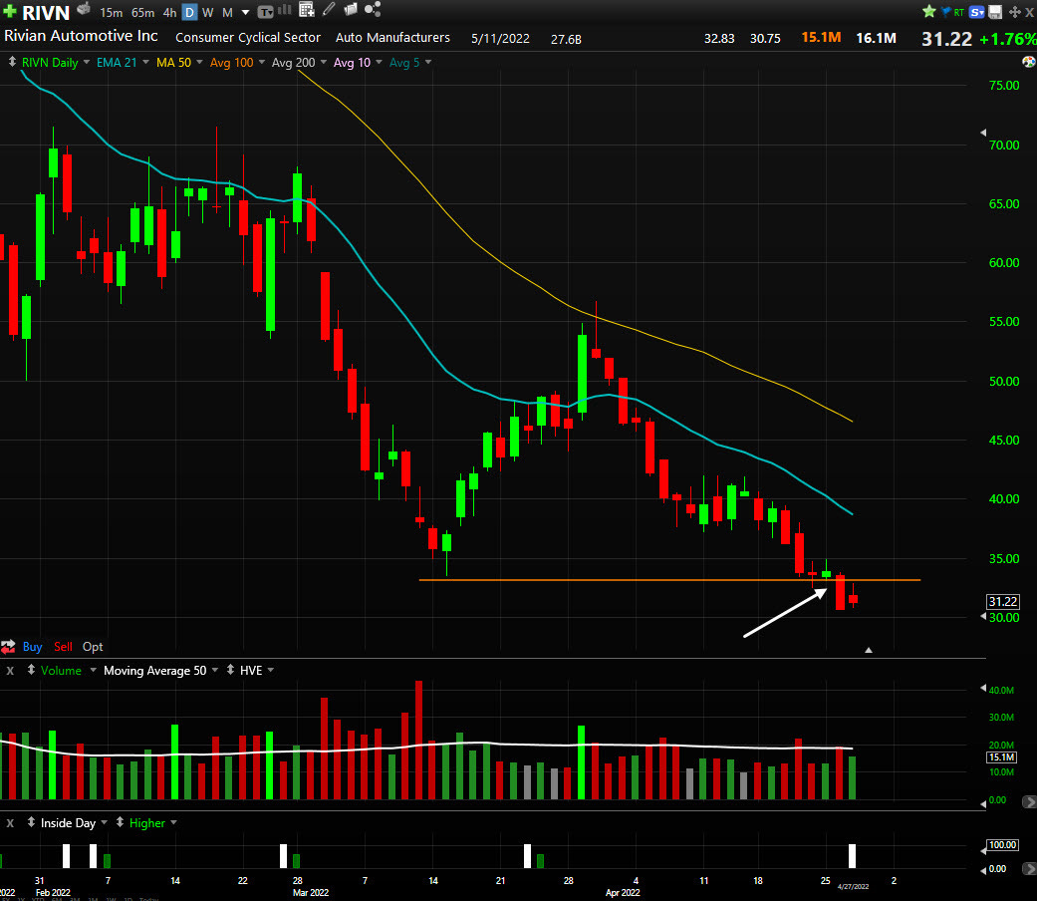Screen dimensions: 1037x901
Task: Click the move window arrows icon
Action: (x=1014, y=12)
